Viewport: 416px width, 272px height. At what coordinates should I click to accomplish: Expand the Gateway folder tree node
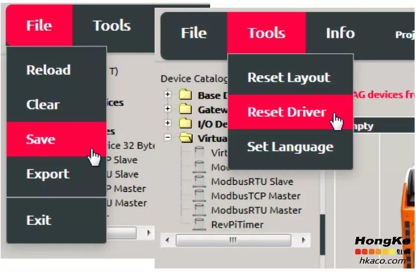tap(168, 109)
